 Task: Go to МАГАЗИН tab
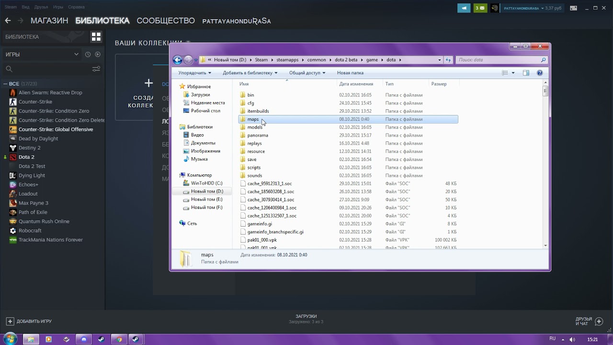click(49, 21)
